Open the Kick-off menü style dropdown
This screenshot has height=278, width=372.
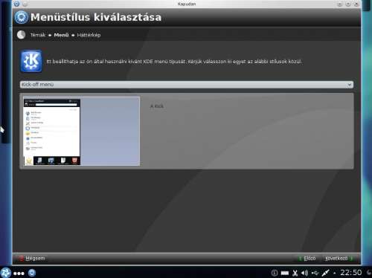(187, 85)
